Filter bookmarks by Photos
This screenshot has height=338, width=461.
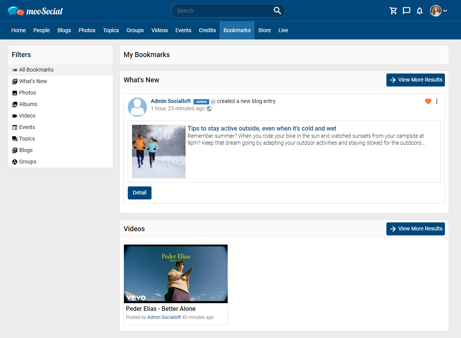(x=60, y=93)
